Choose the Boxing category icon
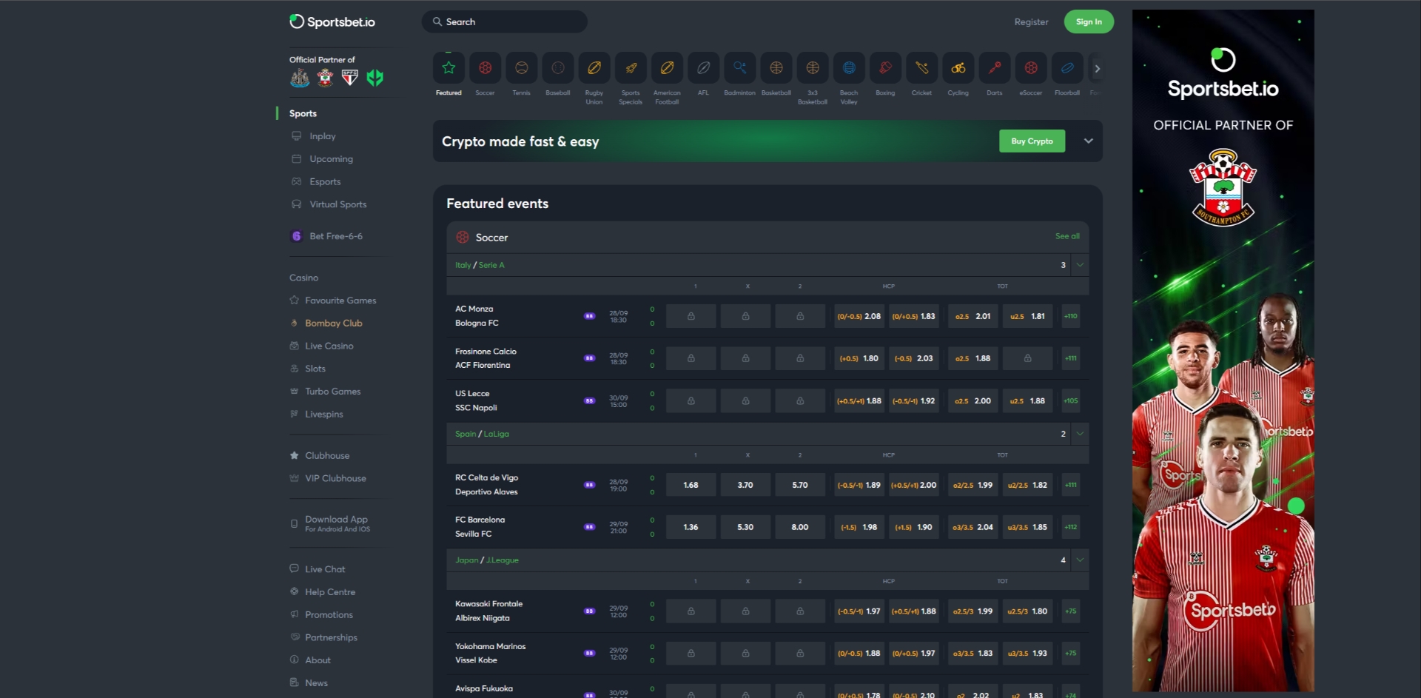The image size is (1421, 698). coord(885,68)
